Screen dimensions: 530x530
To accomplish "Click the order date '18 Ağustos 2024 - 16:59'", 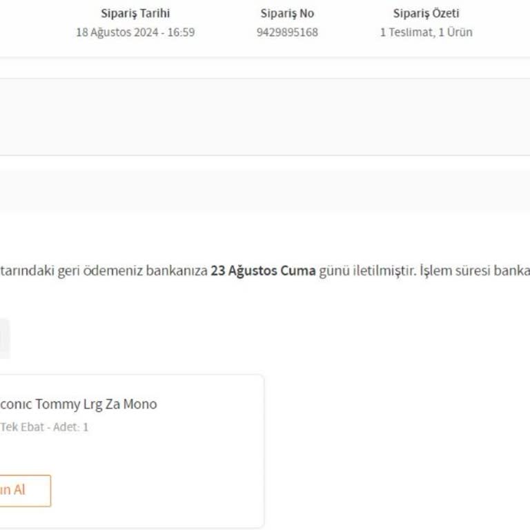I will pyautogui.click(x=135, y=32).
